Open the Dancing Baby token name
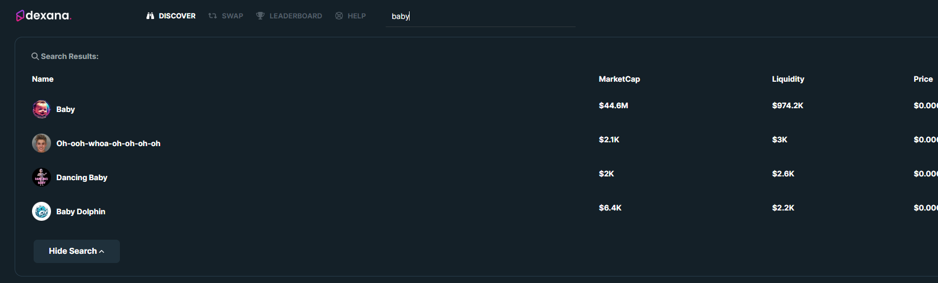 coord(82,177)
